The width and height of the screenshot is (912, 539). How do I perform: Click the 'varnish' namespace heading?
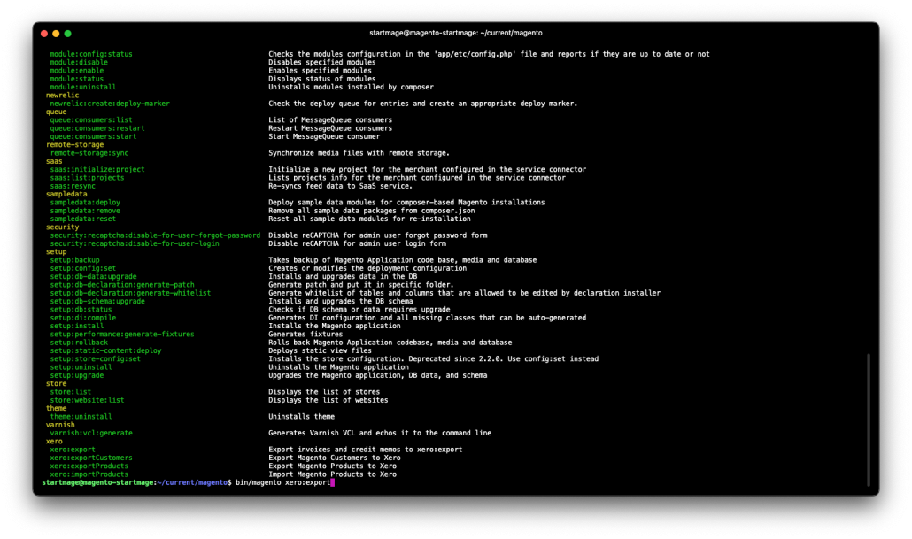pos(60,425)
